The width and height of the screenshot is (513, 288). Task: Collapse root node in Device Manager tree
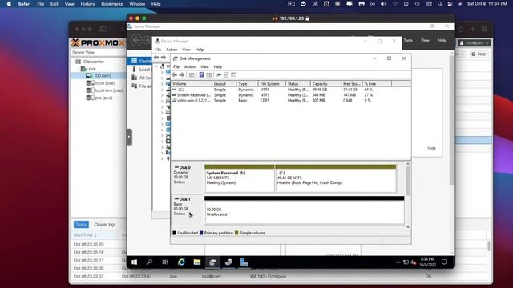pyautogui.click(x=156, y=66)
